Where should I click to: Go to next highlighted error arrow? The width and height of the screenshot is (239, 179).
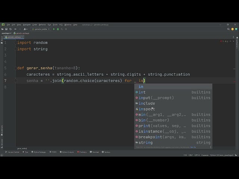pyautogui.click(x=233, y=41)
